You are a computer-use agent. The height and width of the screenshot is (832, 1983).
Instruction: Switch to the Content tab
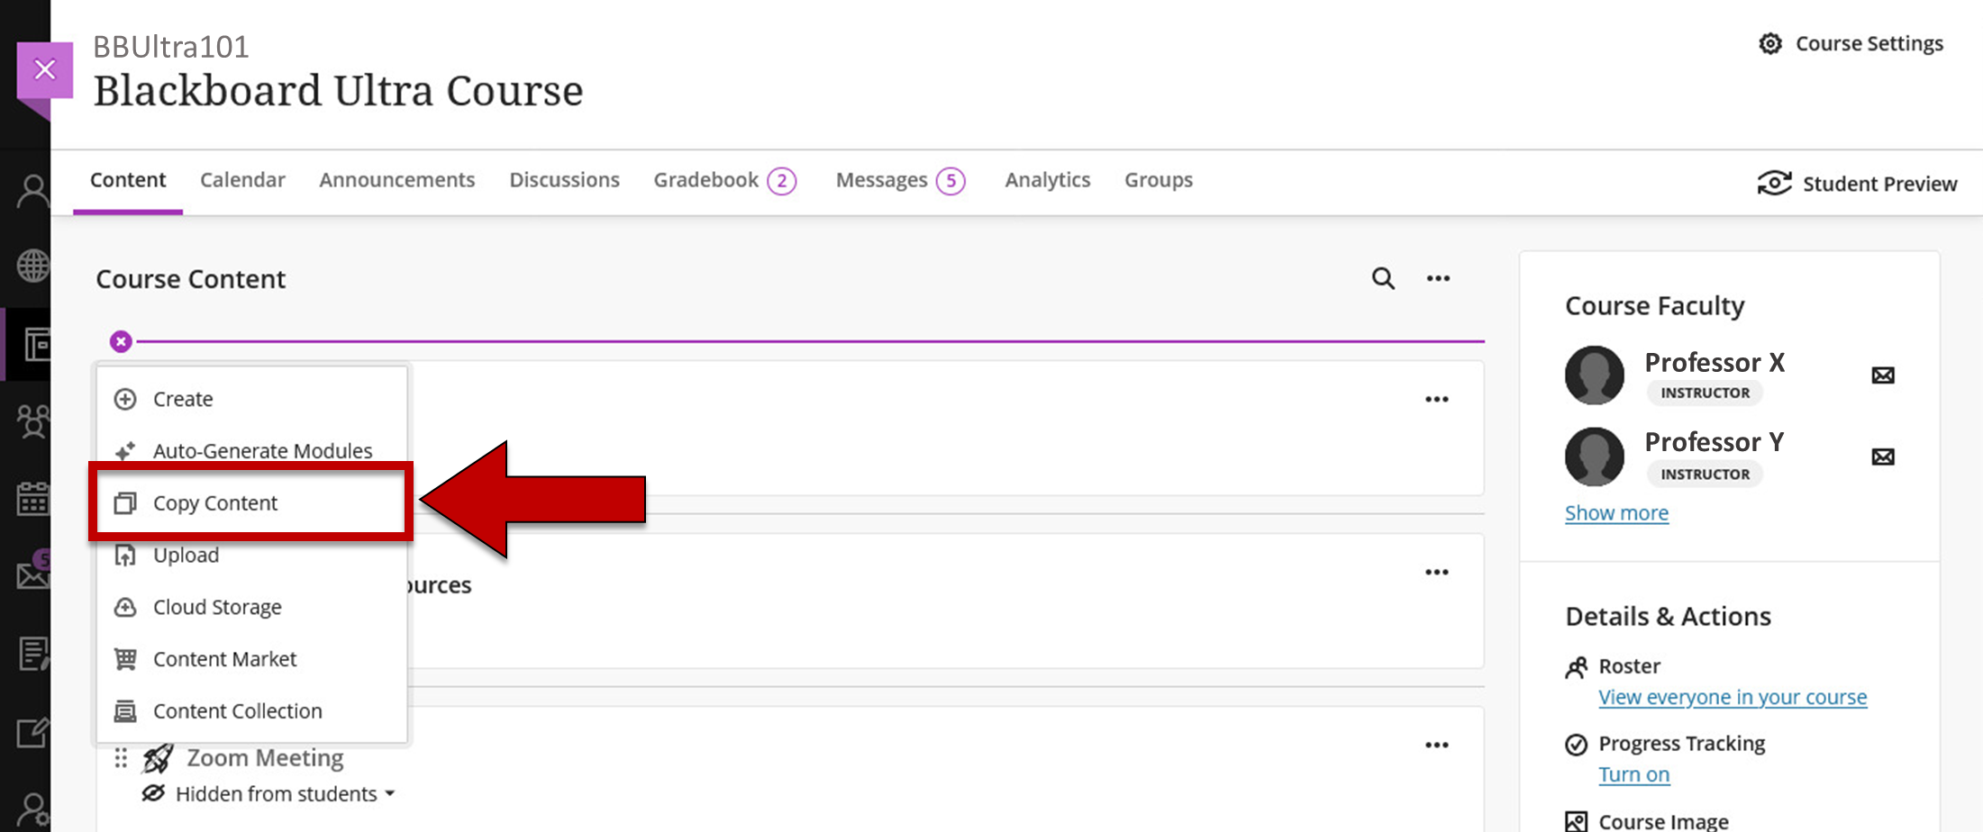(x=128, y=180)
